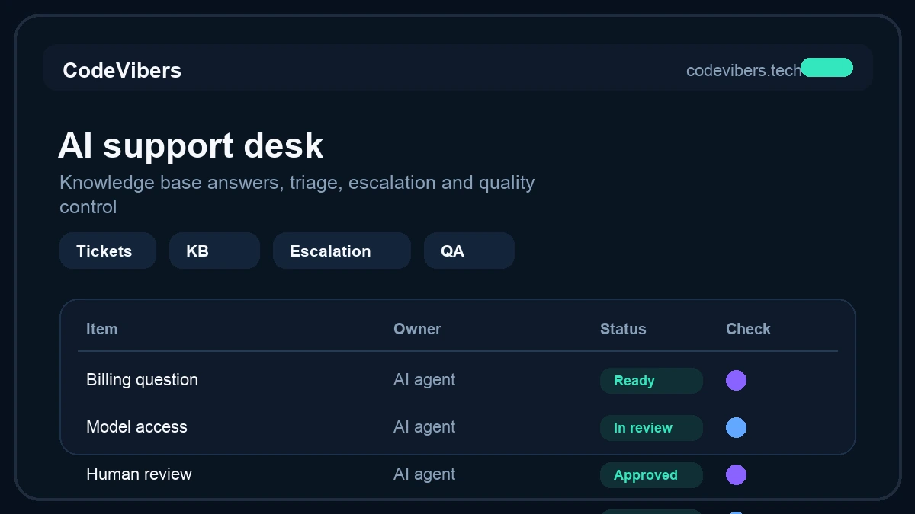
Task: Click AI agent owner of Human review
Action: 424,474
